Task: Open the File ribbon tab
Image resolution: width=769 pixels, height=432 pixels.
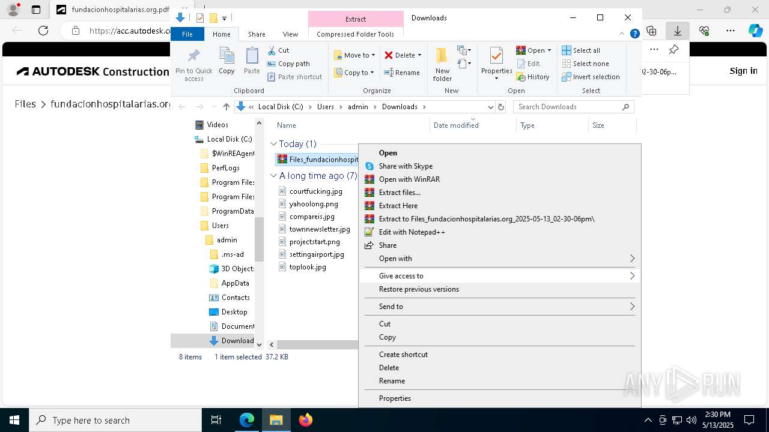Action: [187, 34]
